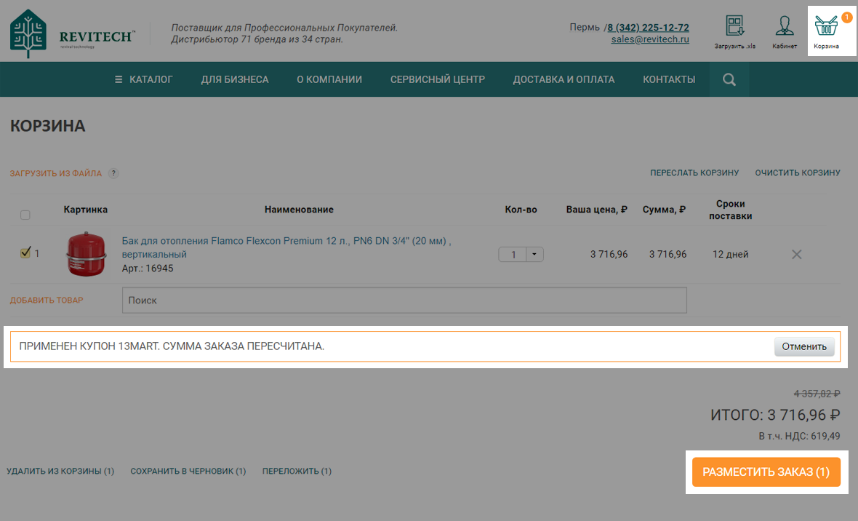The image size is (858, 521).
Task: Toggle the select-all checkbox in table header
Action: (25, 215)
